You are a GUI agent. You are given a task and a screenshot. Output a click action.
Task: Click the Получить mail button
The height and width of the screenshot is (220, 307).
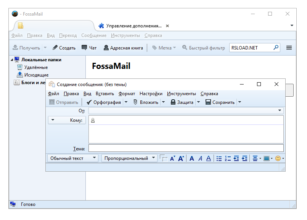tap(26, 48)
